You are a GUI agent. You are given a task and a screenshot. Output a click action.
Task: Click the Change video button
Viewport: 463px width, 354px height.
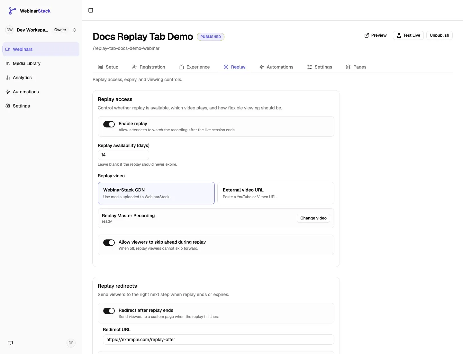[x=313, y=218]
